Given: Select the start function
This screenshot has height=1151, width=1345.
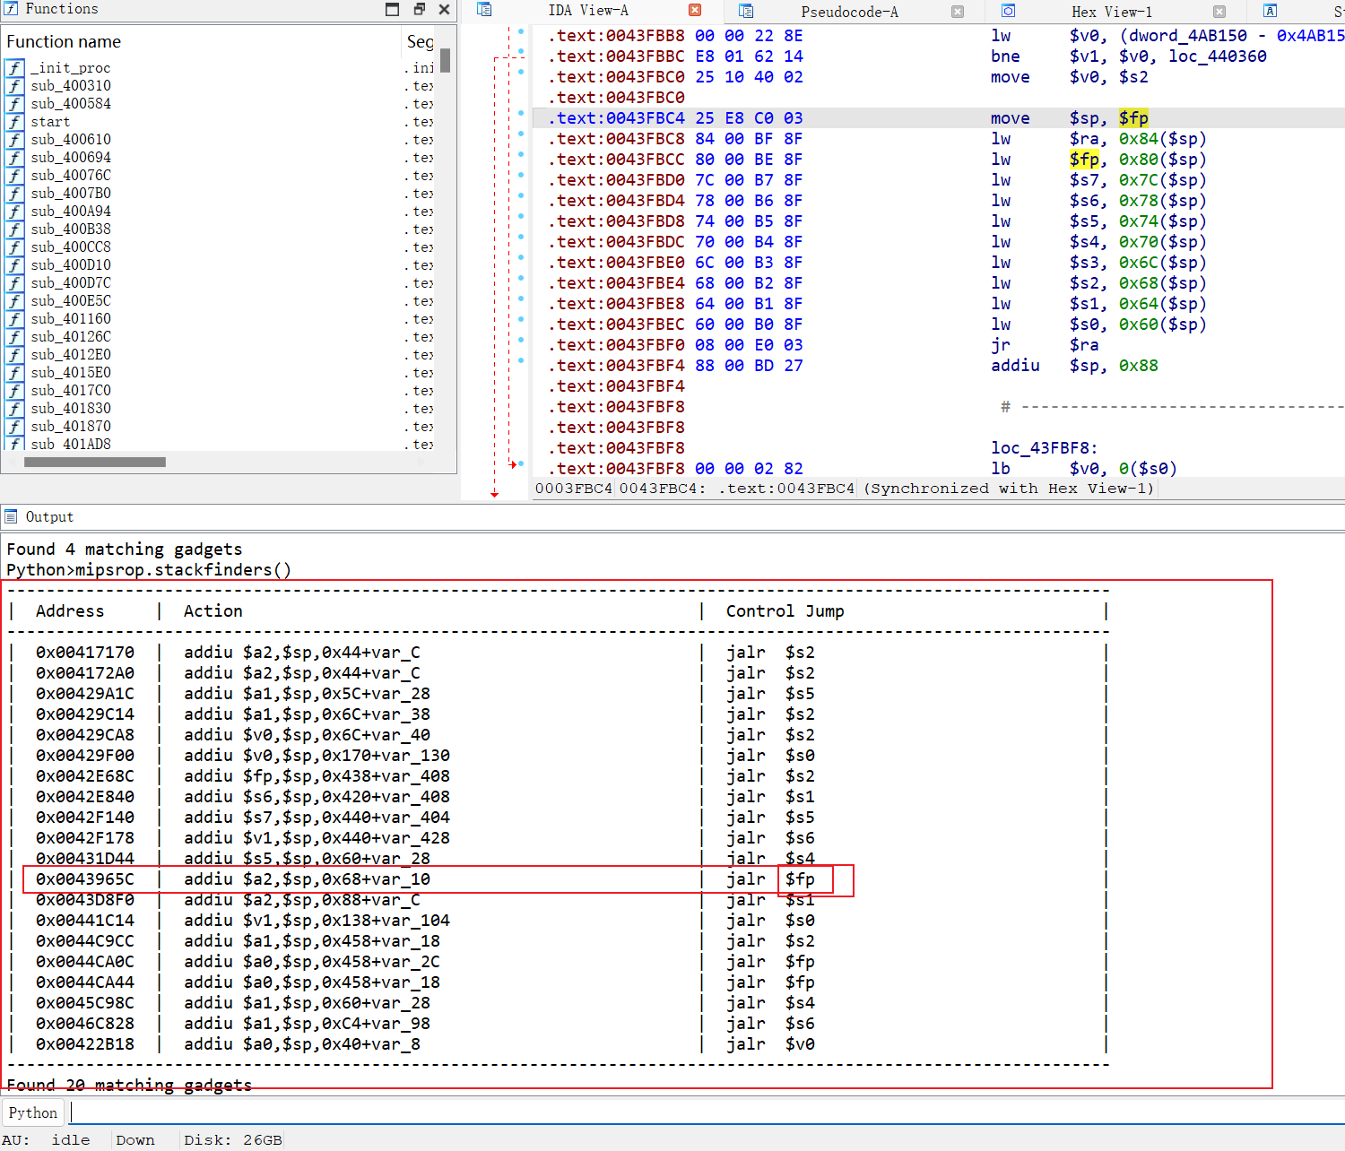Looking at the screenshot, I should (x=50, y=122).
